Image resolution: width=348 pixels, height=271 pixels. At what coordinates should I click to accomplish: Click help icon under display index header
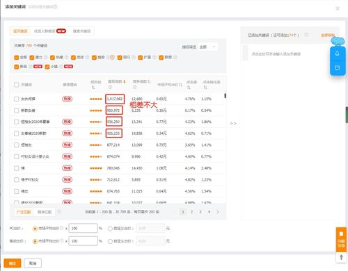coord(110,87)
